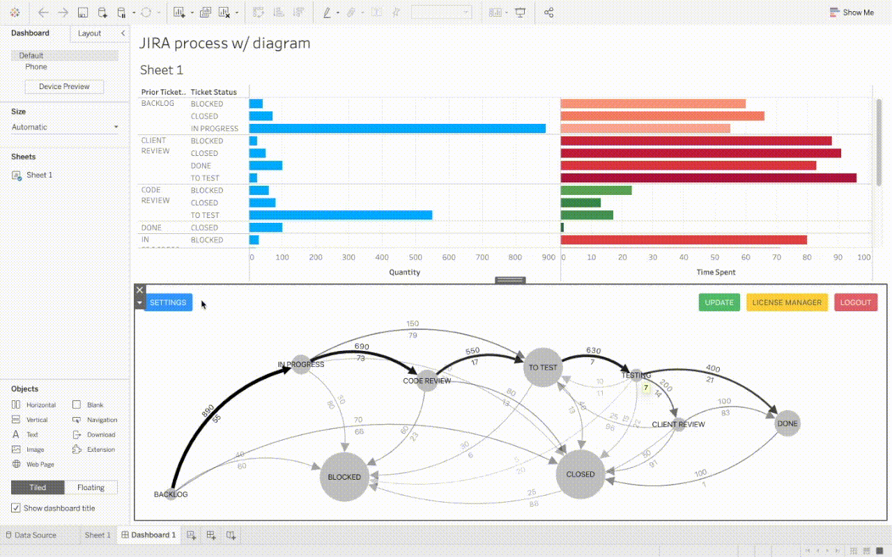This screenshot has height=557, width=892.
Task: Open Presentation Mode from the toolbar
Action: (521, 13)
